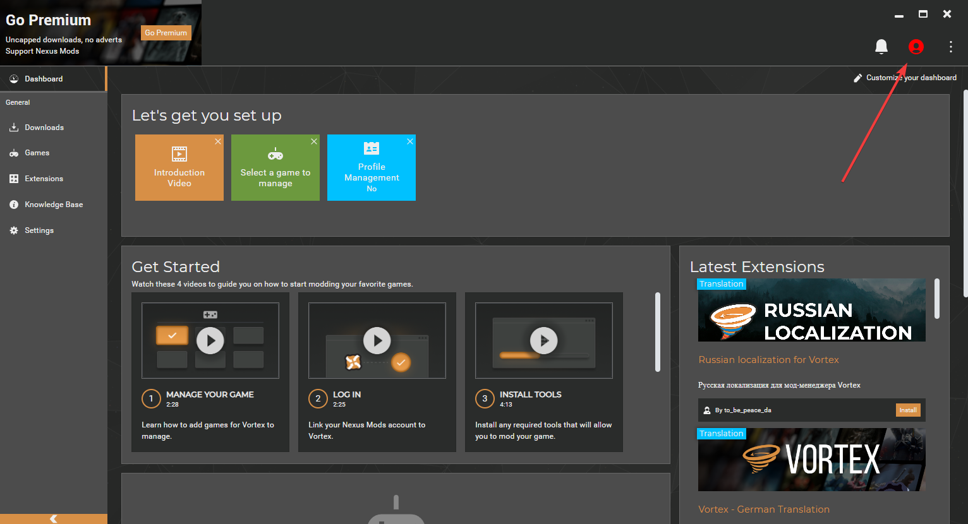Click the Get Started panel scrollbar
Screen dimensions: 968x524
[658, 332]
